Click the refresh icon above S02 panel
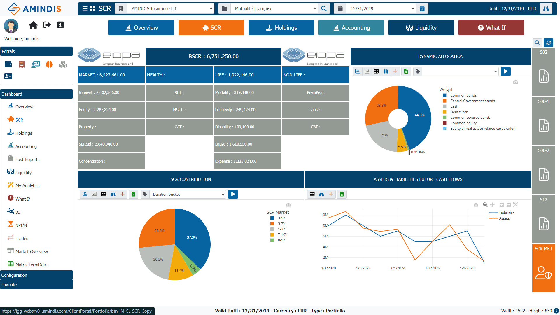The height and width of the screenshot is (315, 560). click(548, 43)
